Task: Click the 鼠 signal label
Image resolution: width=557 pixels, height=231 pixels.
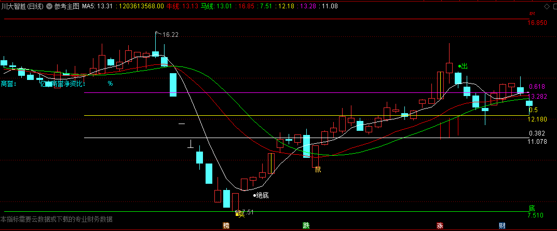Action: tap(318, 170)
